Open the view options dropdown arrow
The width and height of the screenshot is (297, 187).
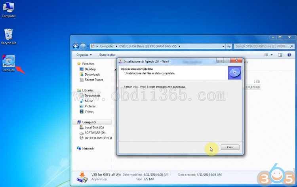(272, 55)
